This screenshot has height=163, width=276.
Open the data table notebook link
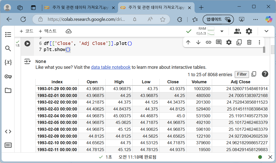pyautogui.click(x=111, y=67)
